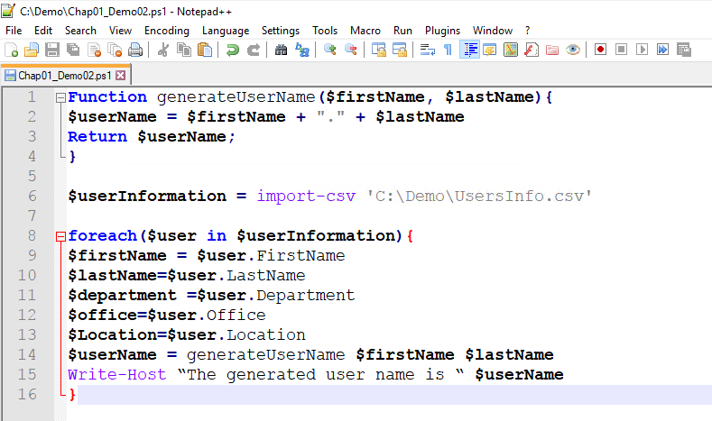The height and width of the screenshot is (421, 712).
Task: Open Folder as Workspace icon
Action: tap(552, 50)
